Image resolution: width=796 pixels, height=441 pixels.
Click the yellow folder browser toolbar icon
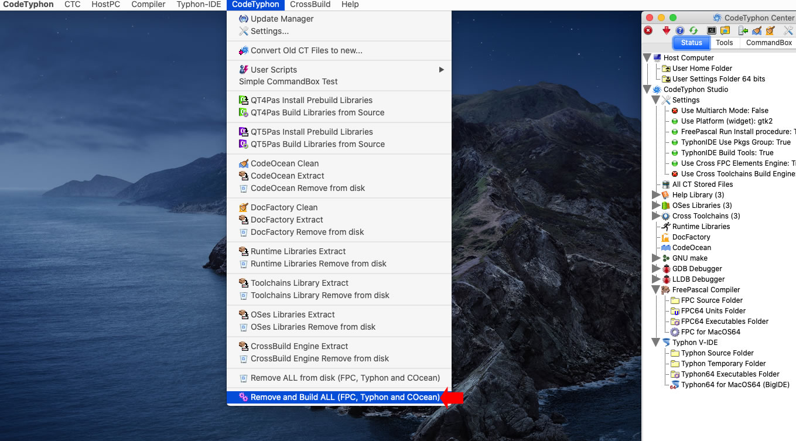coord(725,30)
